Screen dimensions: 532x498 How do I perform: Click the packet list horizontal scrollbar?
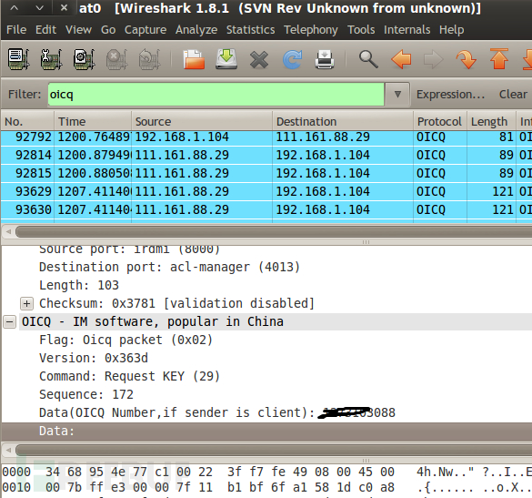274,231
